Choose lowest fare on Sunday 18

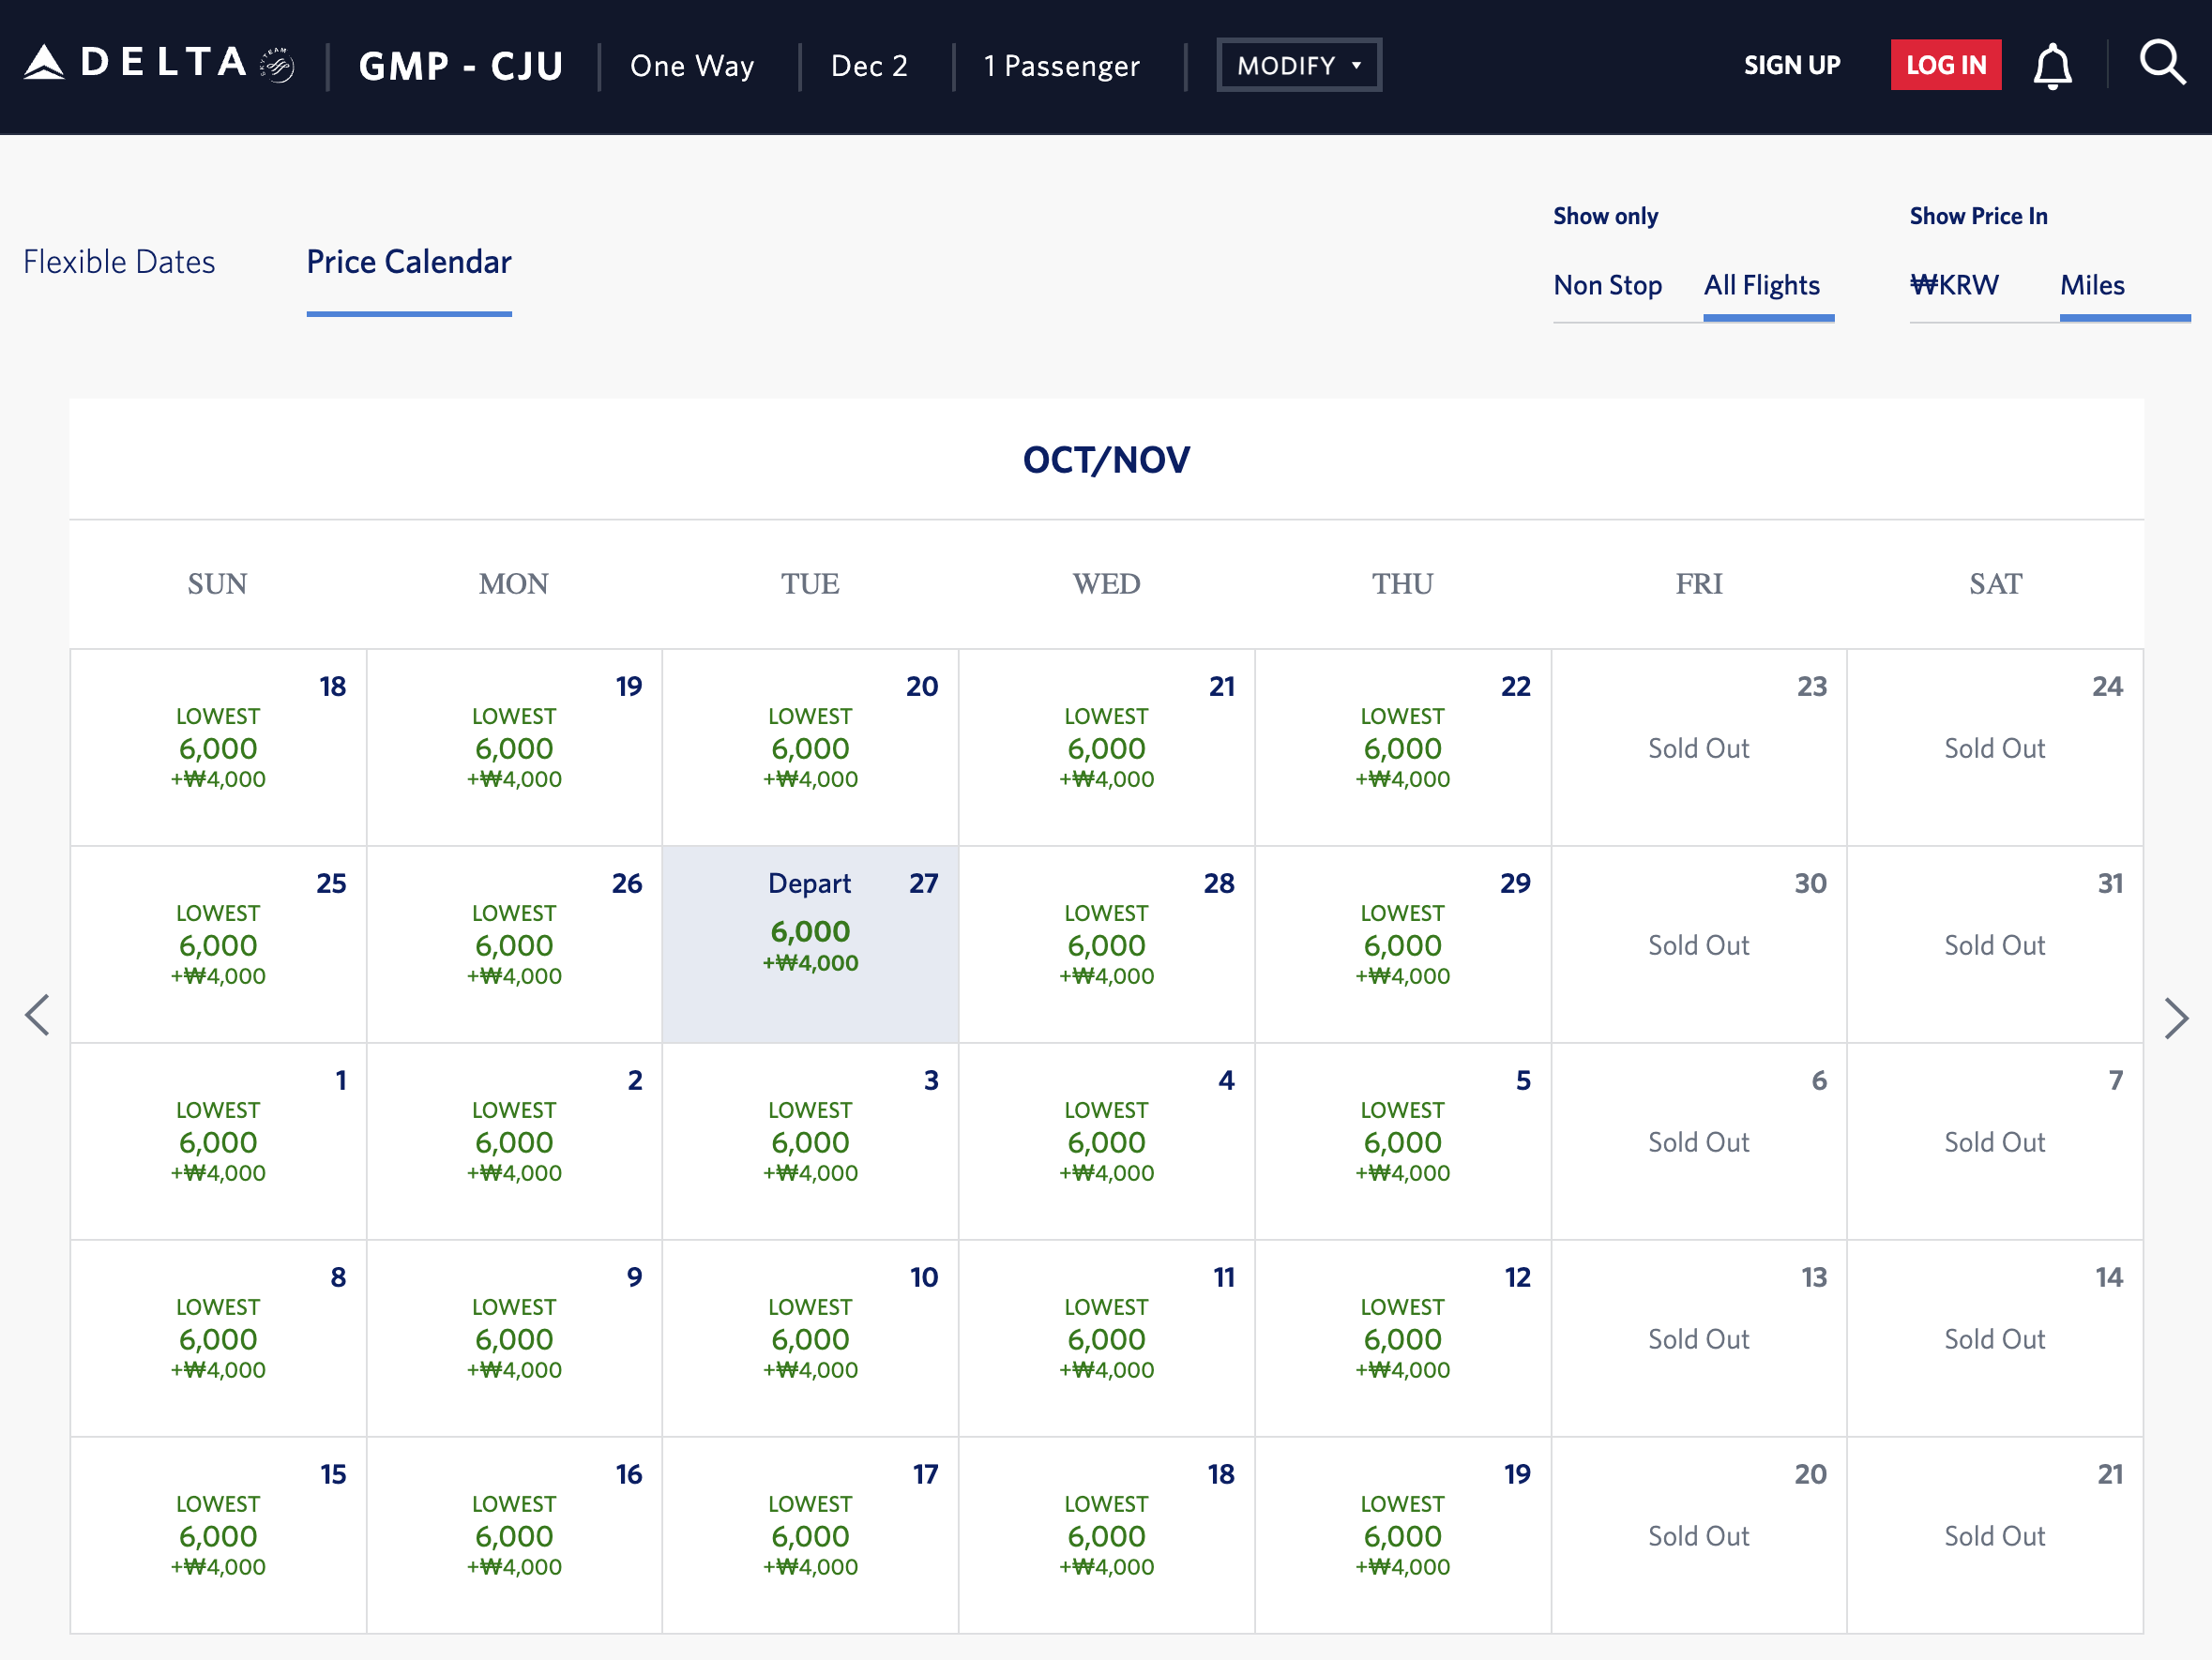click(x=218, y=748)
